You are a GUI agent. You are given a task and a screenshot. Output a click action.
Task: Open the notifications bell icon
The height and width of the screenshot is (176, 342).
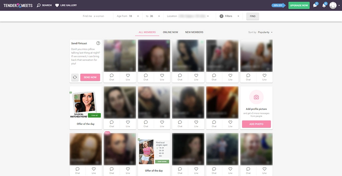(x=324, y=5)
